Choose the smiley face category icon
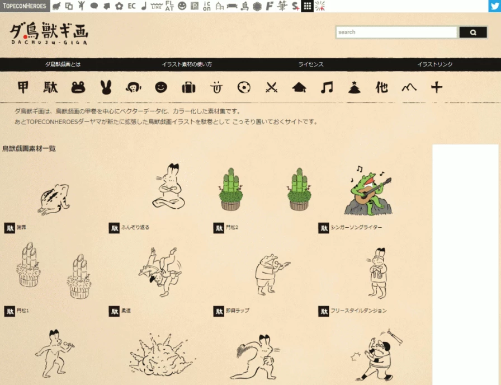 tap(161, 87)
